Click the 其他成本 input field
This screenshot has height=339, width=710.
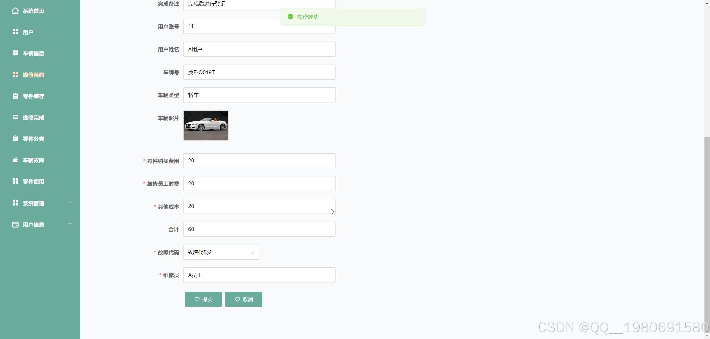259,206
